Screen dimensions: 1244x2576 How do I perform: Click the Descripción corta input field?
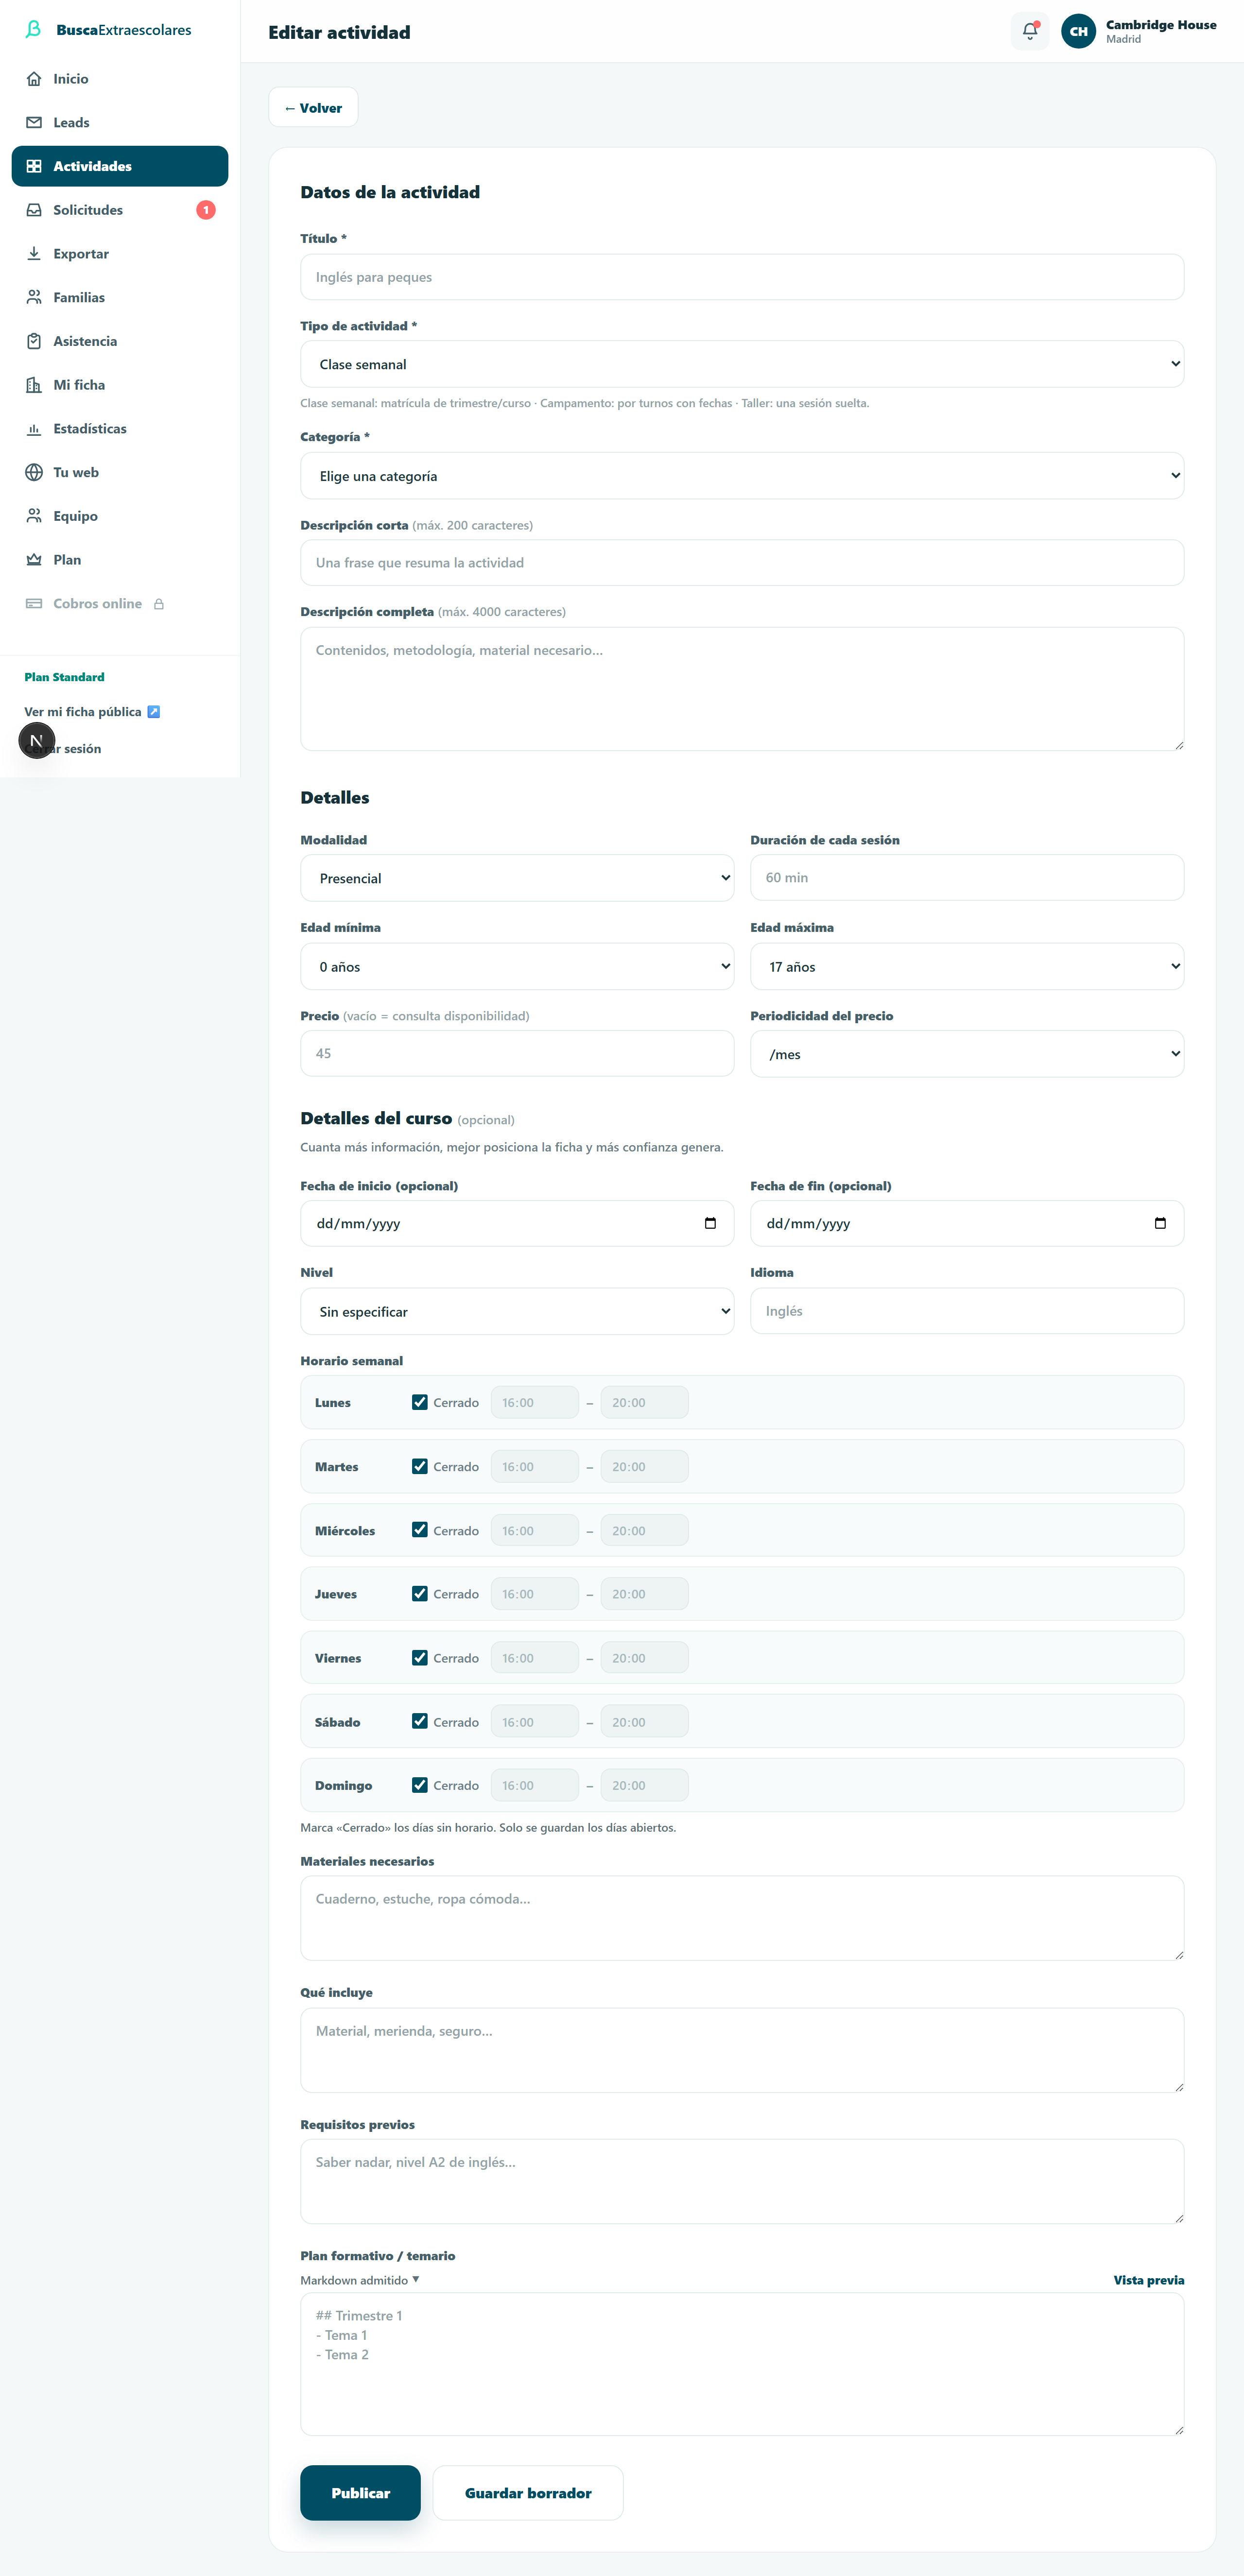(742, 563)
